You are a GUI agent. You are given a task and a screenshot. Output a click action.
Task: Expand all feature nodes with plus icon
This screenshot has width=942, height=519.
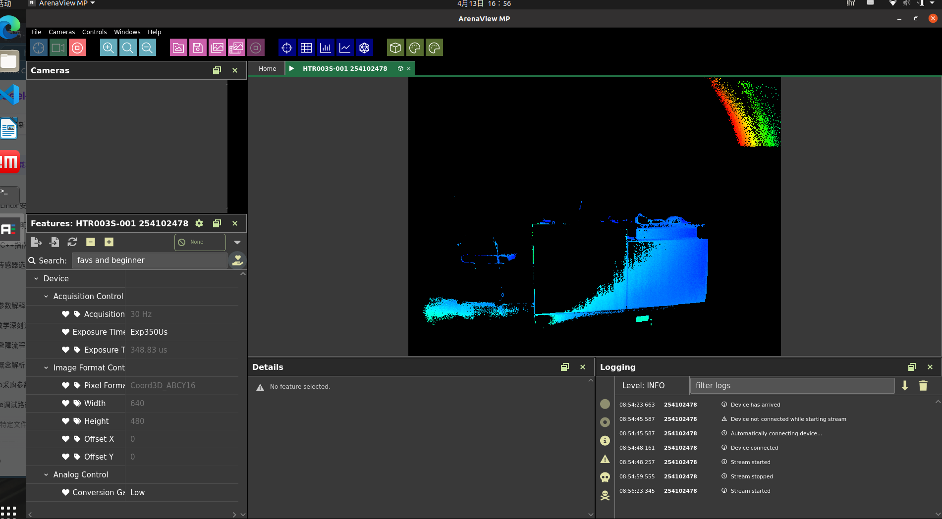click(109, 242)
